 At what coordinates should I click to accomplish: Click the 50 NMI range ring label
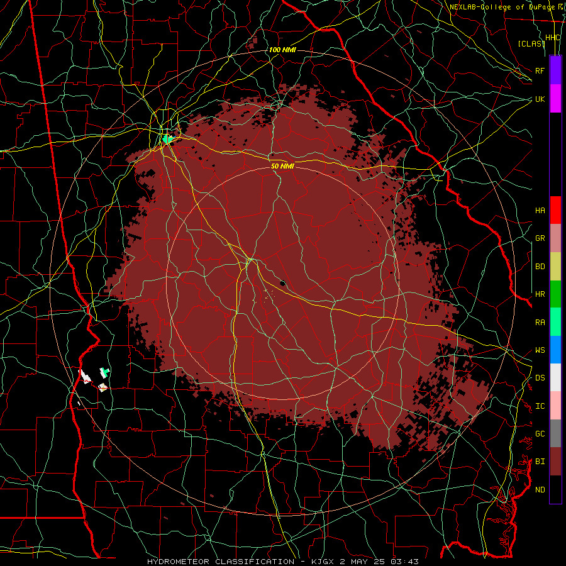click(x=282, y=166)
